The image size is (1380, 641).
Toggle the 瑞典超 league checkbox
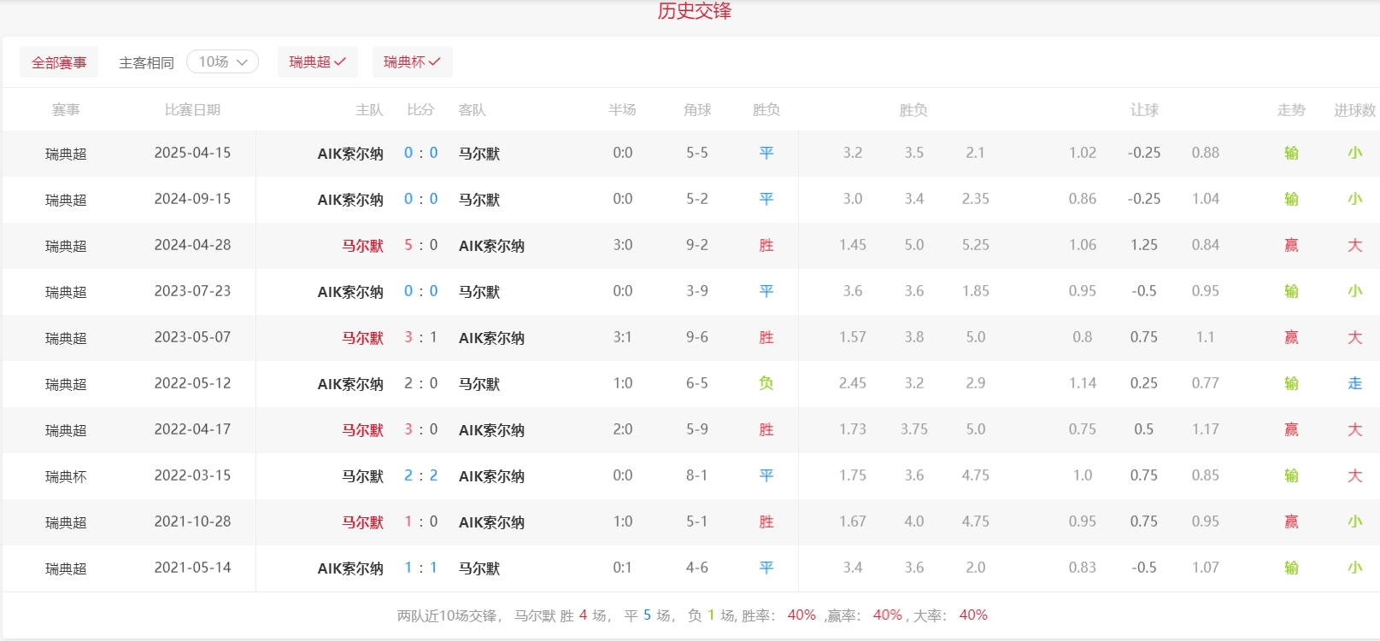pyautogui.click(x=317, y=61)
